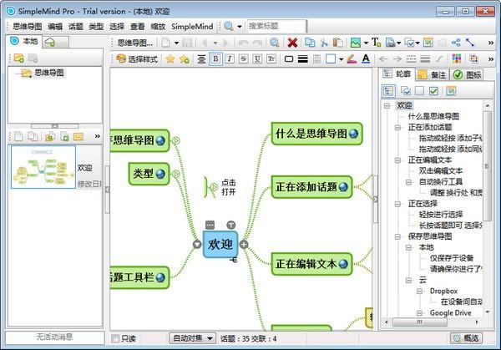Screen dimensions: 501x350
Task: Open the 自动对焦 dropdown
Action: click(x=192, y=338)
